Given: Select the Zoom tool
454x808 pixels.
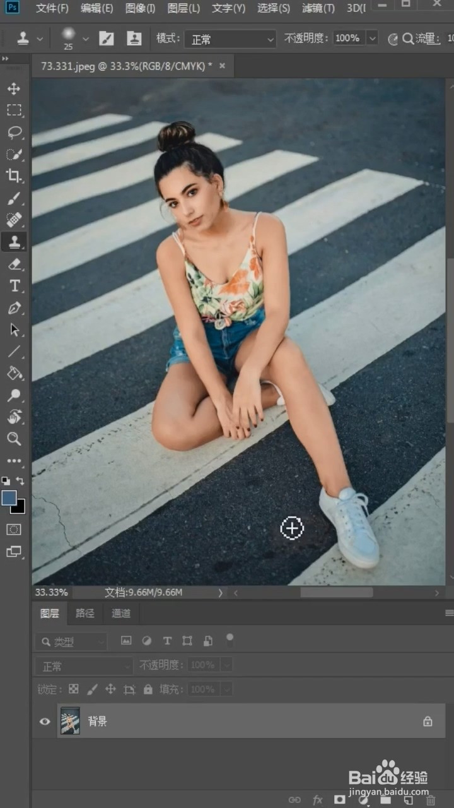Looking at the screenshot, I should click(14, 439).
